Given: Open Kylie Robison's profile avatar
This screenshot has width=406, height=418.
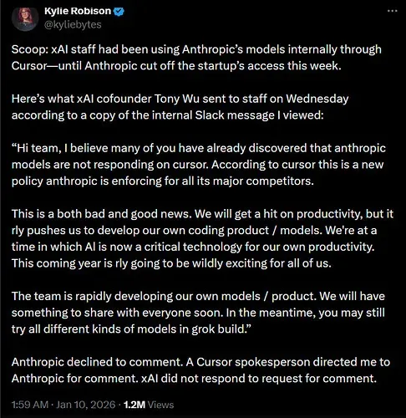Looking at the screenshot, I should [x=25, y=19].
